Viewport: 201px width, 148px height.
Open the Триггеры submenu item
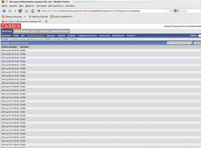point(51,35)
